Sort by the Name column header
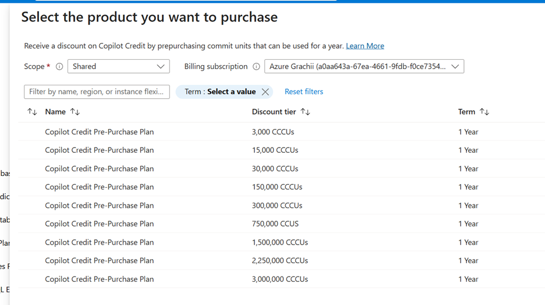Viewport: 545px width, 305px height. point(75,112)
